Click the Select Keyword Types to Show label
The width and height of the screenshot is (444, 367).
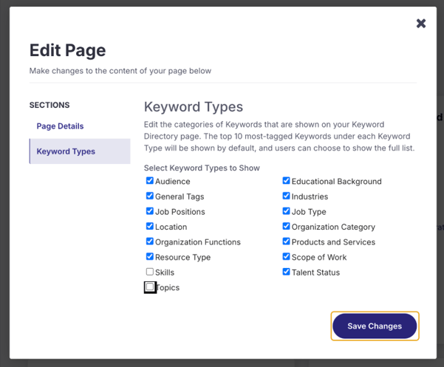202,168
